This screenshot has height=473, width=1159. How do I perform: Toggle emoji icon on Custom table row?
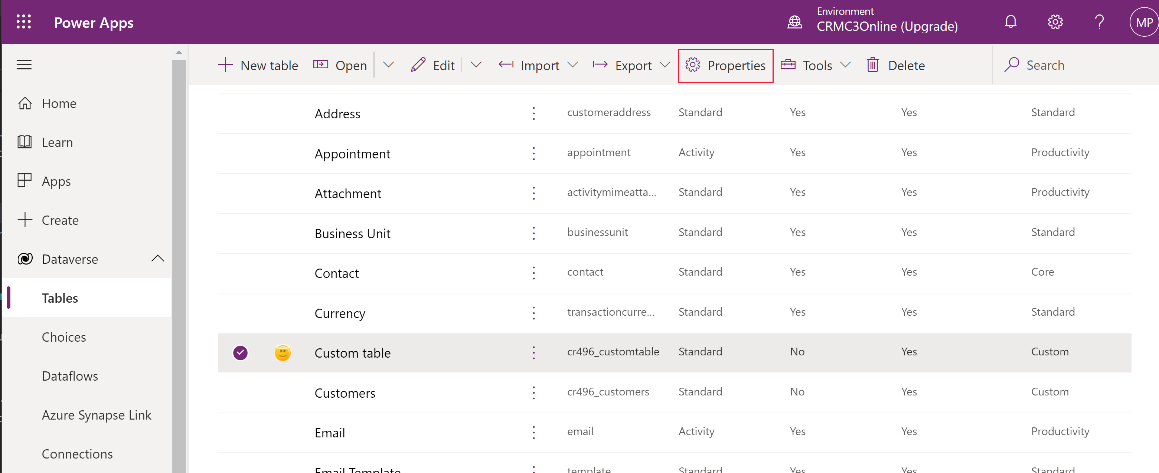283,352
